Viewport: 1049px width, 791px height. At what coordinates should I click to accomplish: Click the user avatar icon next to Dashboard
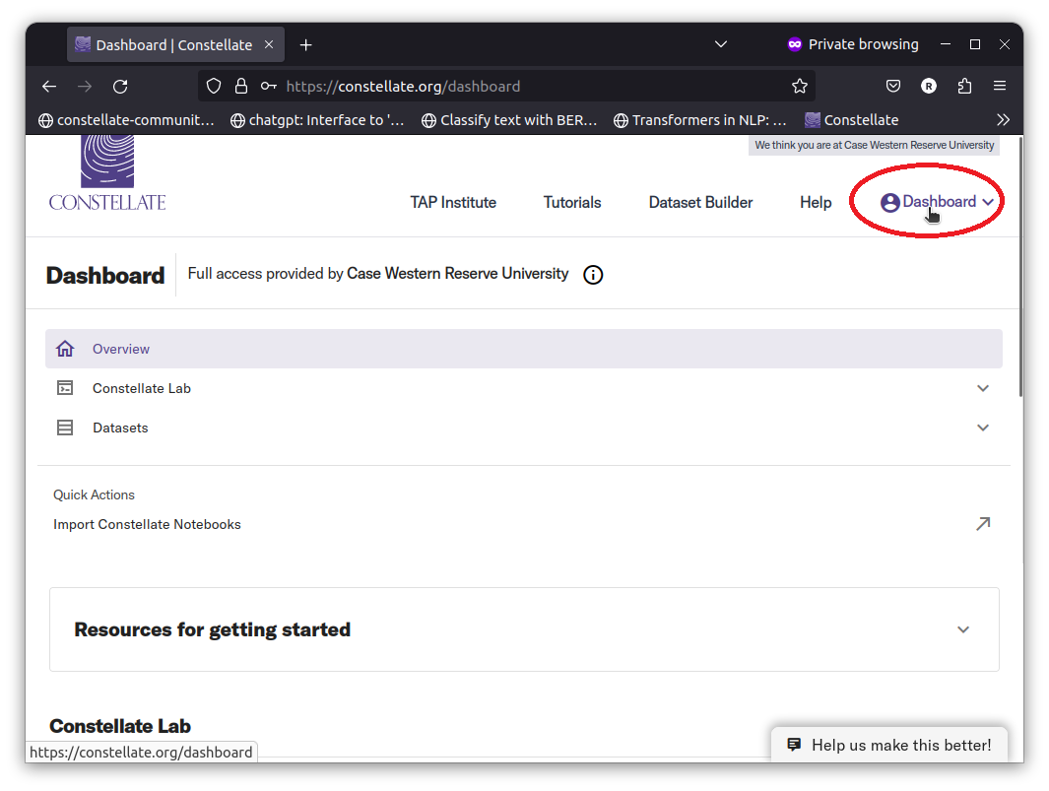(x=889, y=202)
